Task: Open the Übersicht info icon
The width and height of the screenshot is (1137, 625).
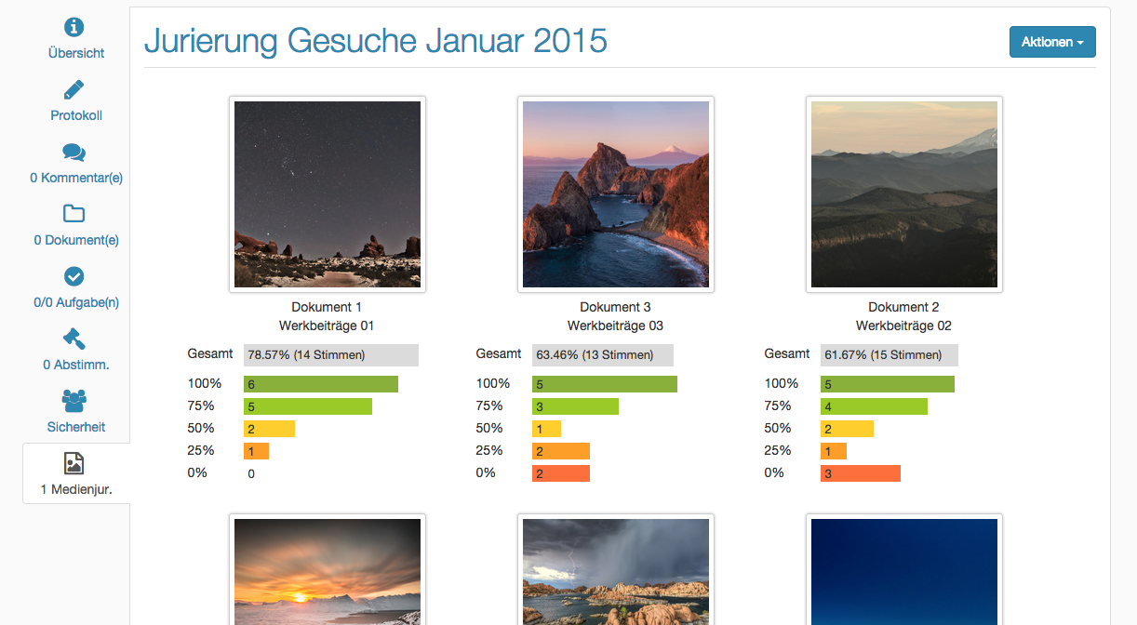Action: tap(74, 28)
